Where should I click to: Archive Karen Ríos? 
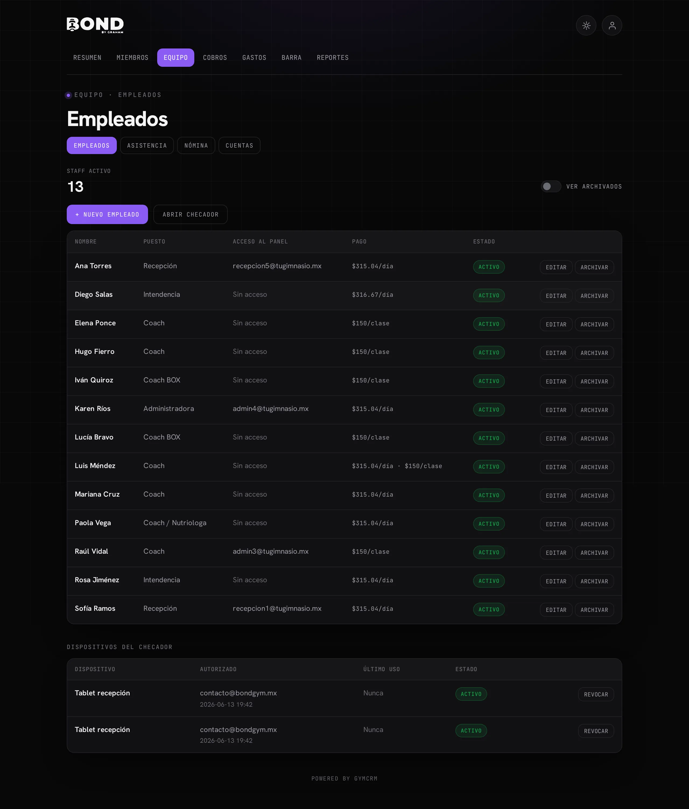594,410
